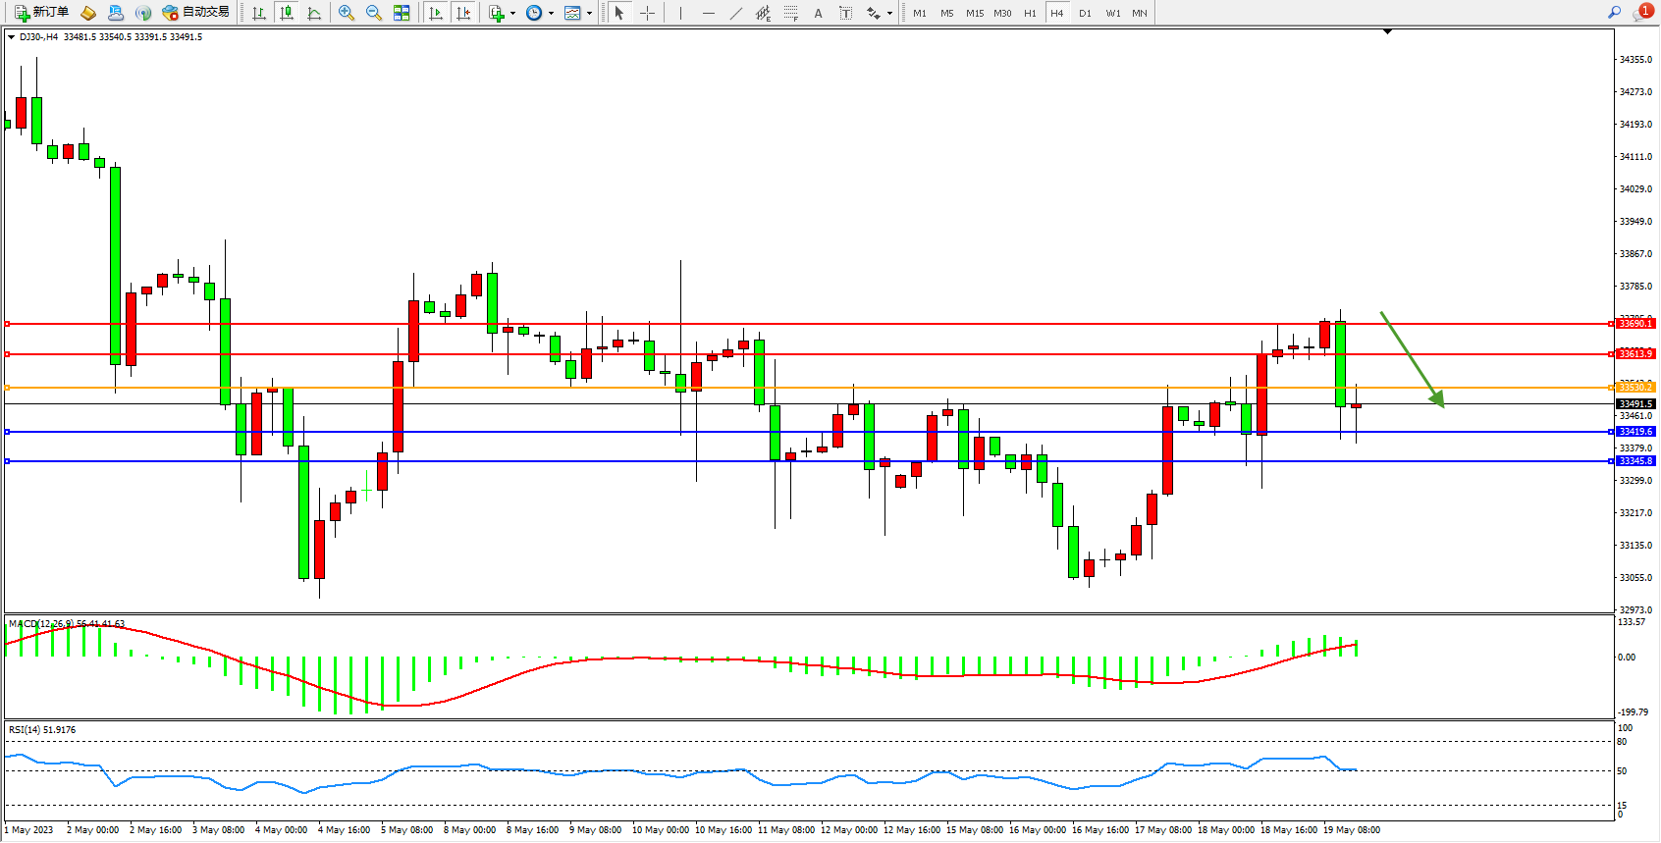The height and width of the screenshot is (843, 1661).
Task: Toggle AutoTrading (自动交易) button
Action: [196, 13]
